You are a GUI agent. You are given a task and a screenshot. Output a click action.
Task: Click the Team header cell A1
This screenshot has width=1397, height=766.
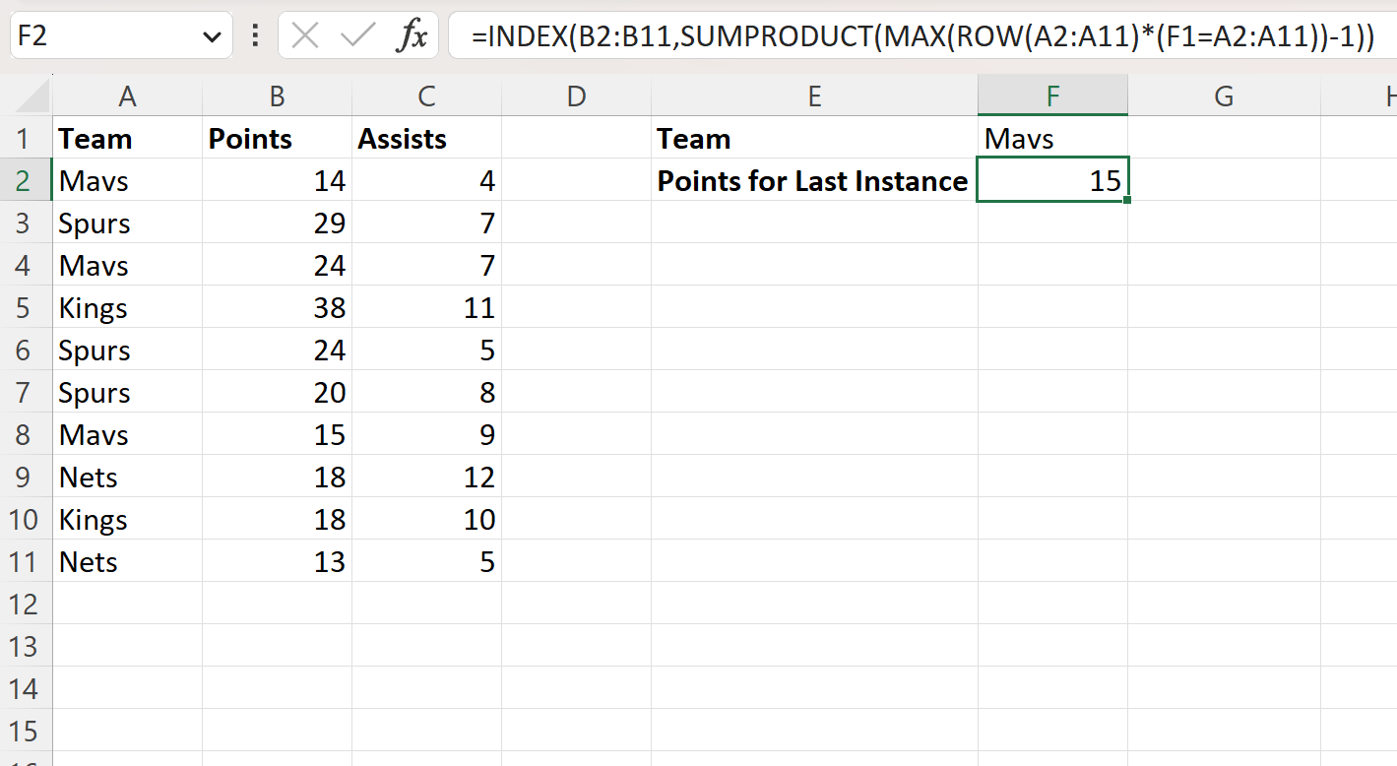coord(127,138)
